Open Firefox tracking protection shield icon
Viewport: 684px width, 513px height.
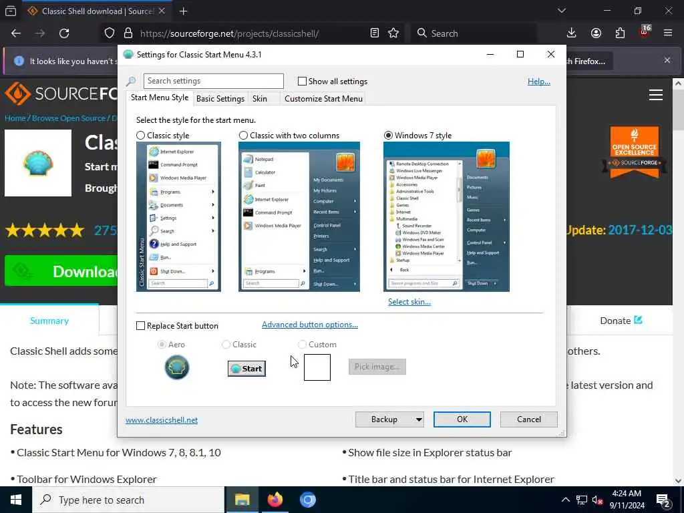point(110,33)
